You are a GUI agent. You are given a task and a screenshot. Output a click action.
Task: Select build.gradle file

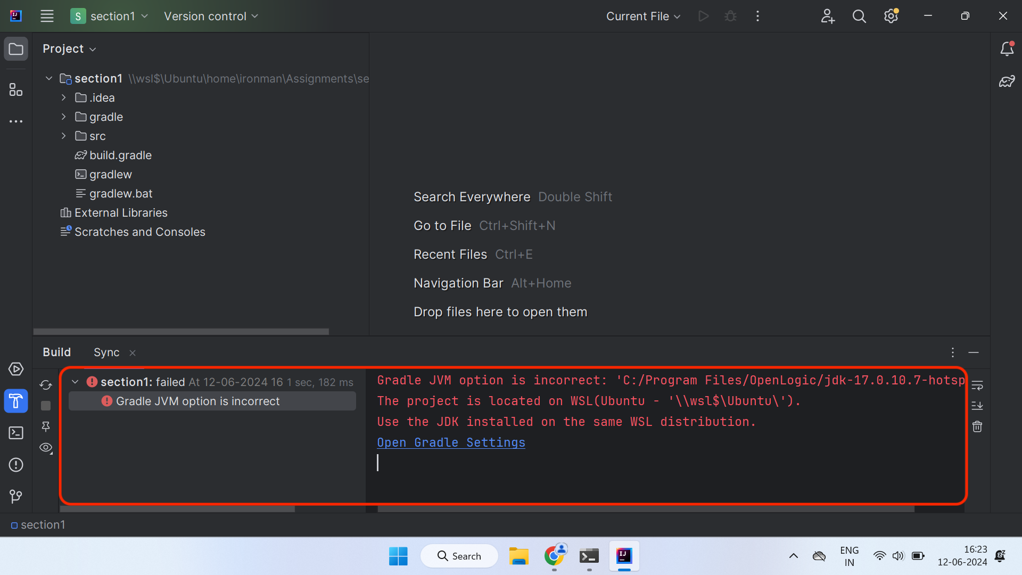[120, 155]
